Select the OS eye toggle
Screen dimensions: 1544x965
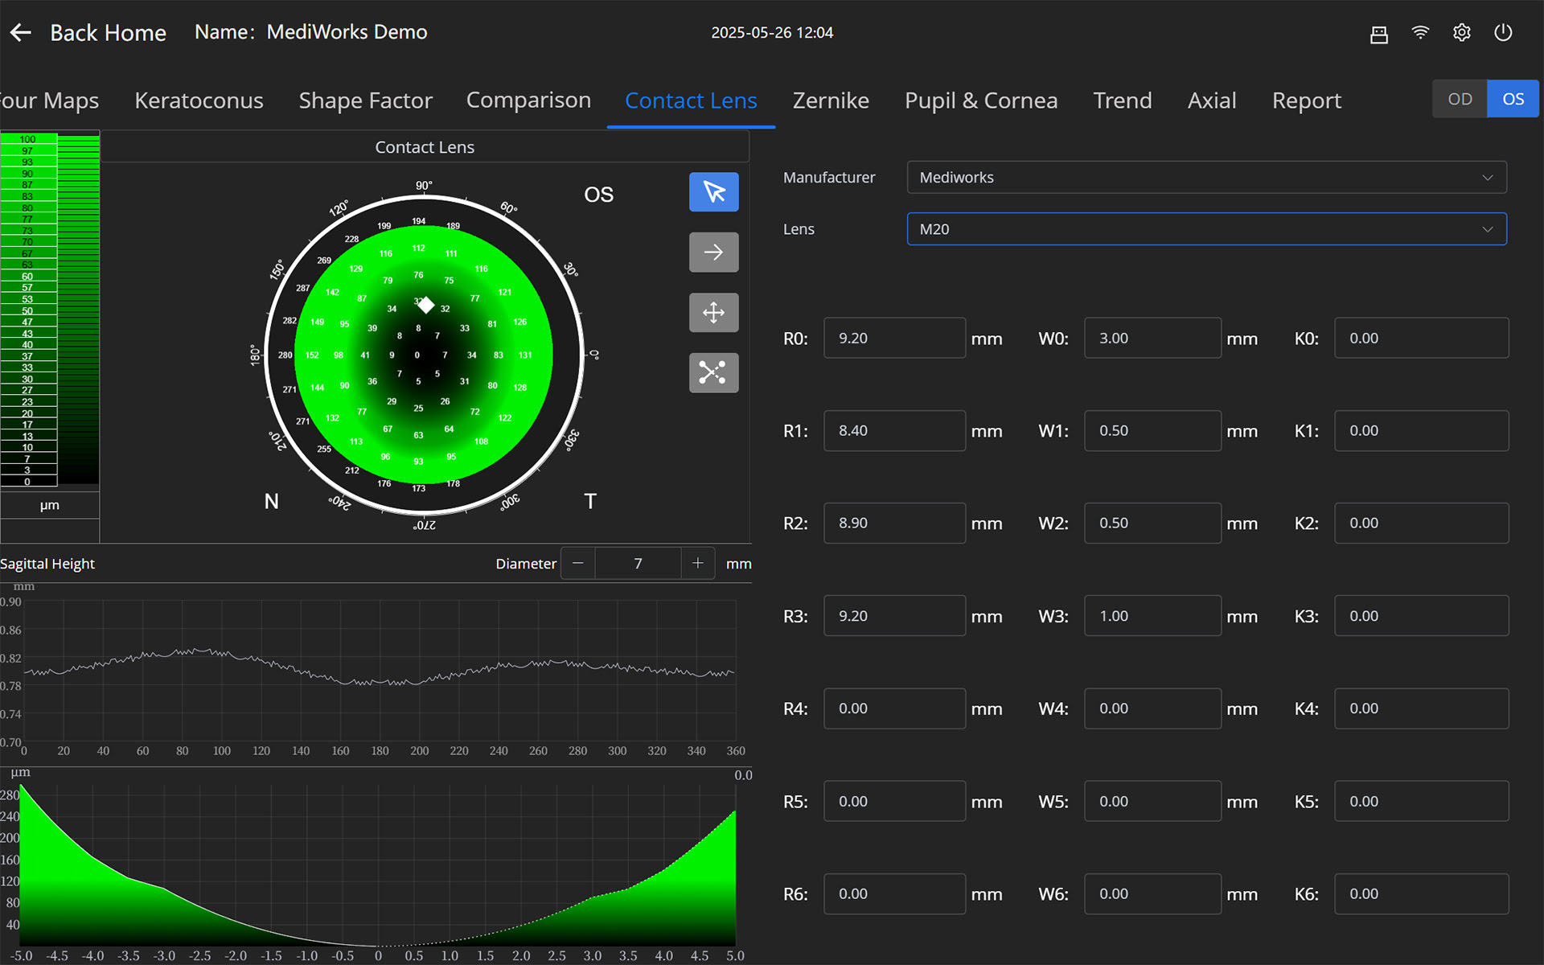(1513, 99)
